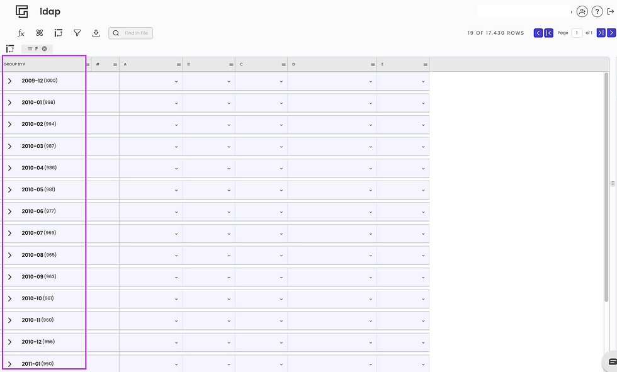This screenshot has height=372, width=617.
Task: Expand the 2010-08 group
Action: click(x=10, y=255)
